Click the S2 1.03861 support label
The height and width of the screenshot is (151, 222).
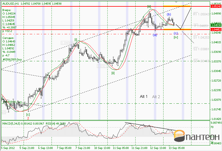coord(201,49)
